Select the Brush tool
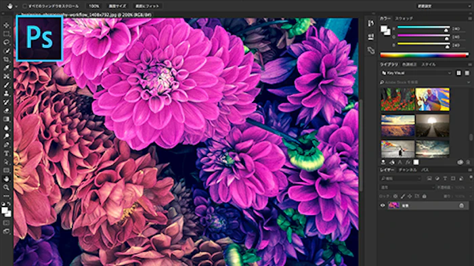Screen dimensions: 474x266 (6, 85)
